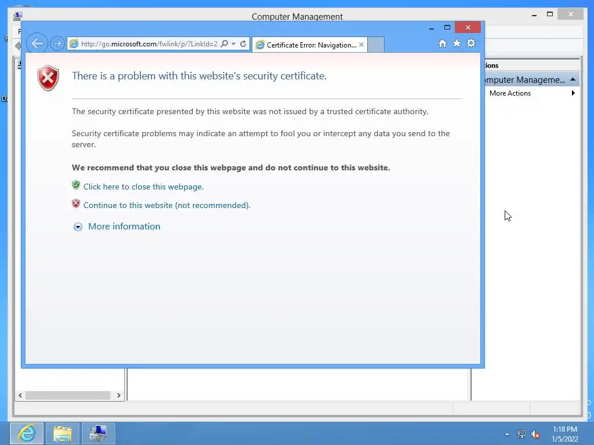
Task: Open Favorites with the star icon
Action: [457, 43]
